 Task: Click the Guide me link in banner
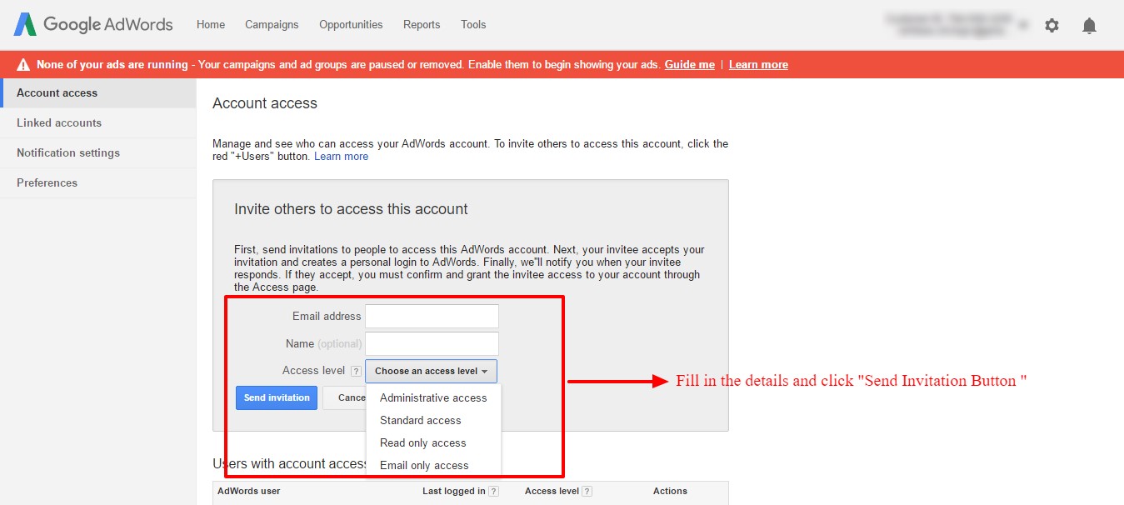(x=689, y=64)
